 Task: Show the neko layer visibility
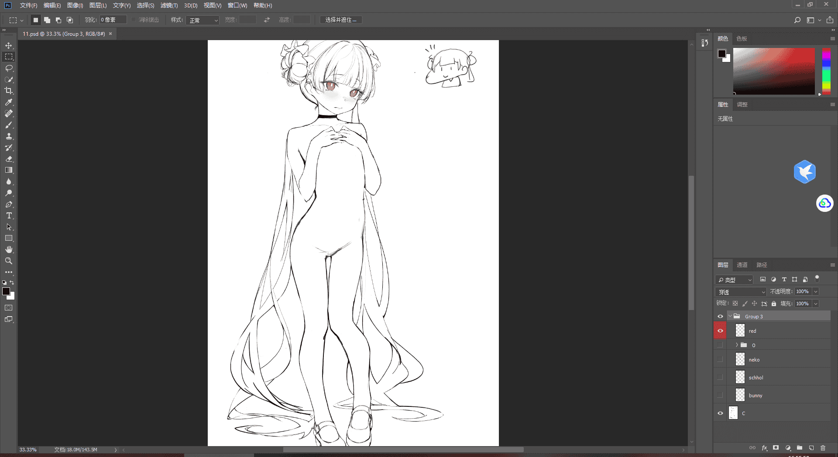tap(720, 359)
